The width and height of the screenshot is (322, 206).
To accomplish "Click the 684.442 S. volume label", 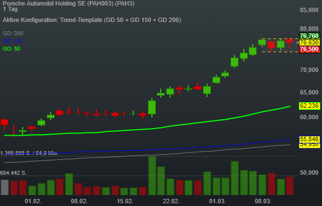I will (x=13, y=173).
